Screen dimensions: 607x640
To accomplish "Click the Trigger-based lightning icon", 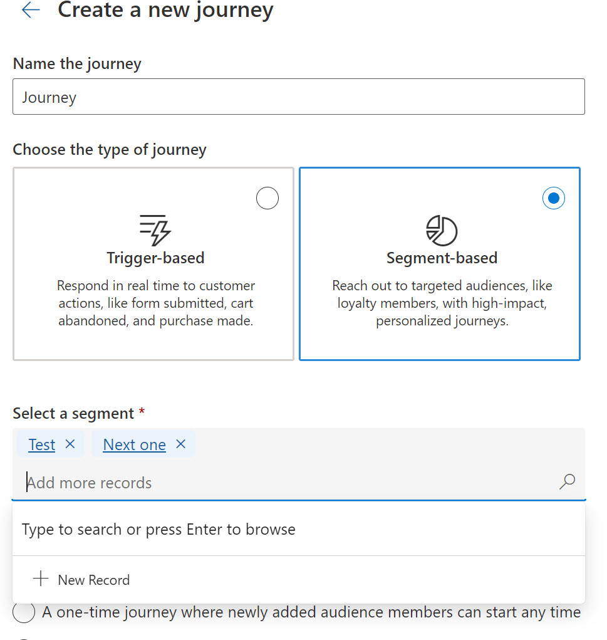I will [x=155, y=230].
